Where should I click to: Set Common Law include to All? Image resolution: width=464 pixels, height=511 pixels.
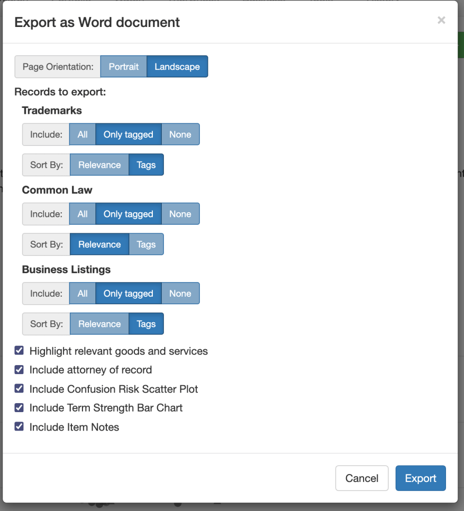tap(82, 214)
